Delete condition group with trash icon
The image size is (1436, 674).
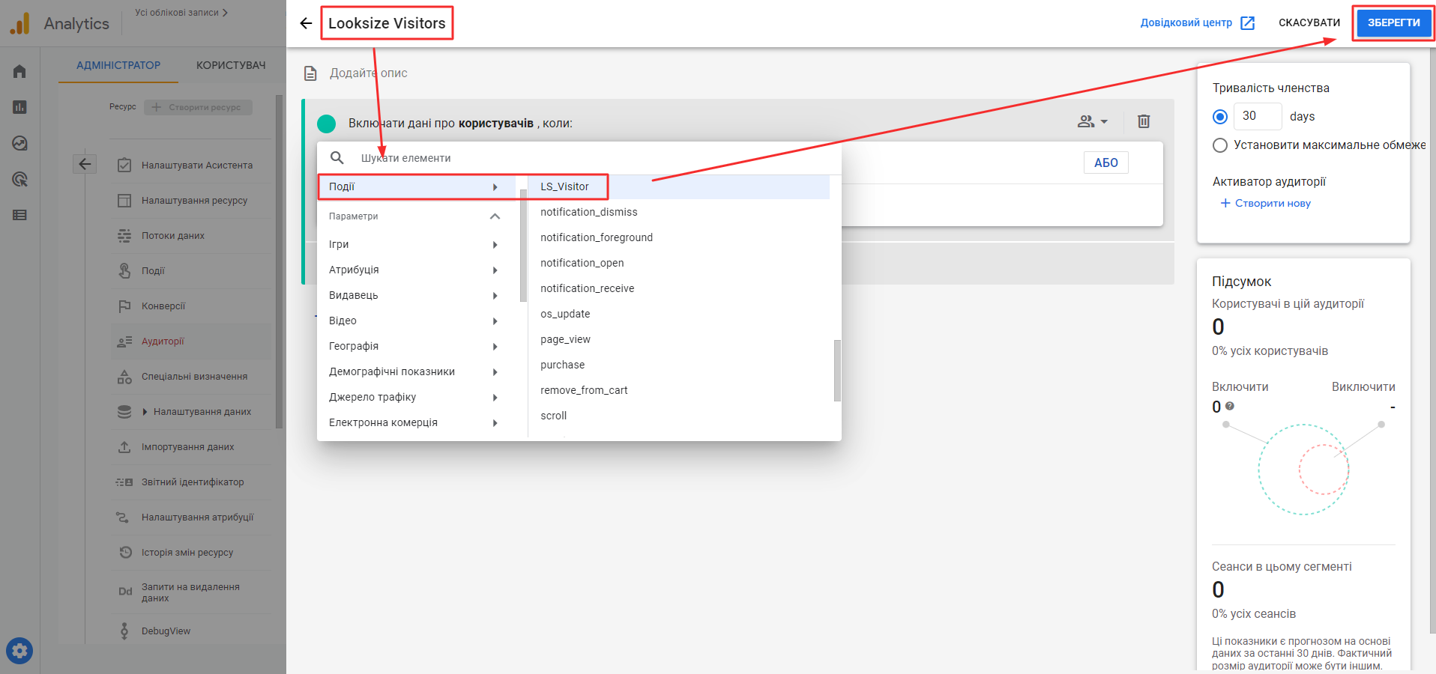1144,121
